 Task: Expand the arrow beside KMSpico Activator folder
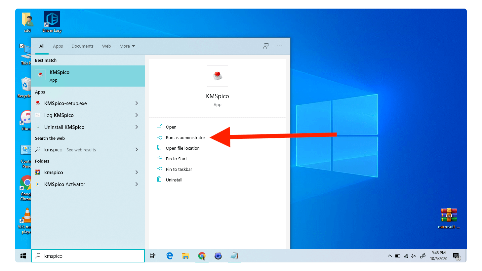tap(137, 184)
